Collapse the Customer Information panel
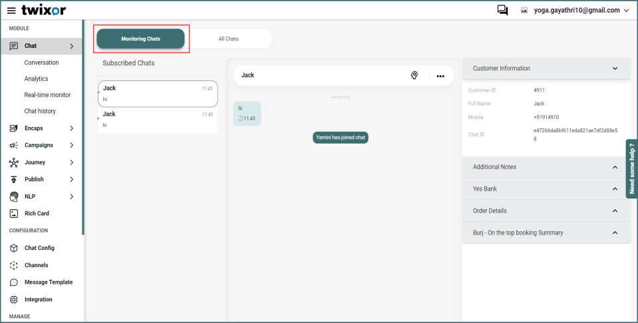The image size is (638, 323). pyautogui.click(x=615, y=68)
